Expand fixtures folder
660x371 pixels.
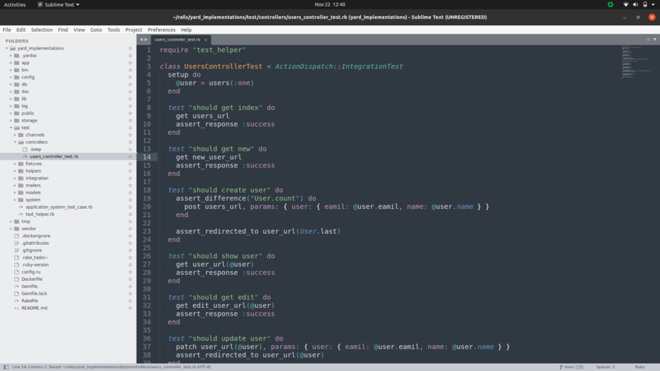(x=15, y=164)
